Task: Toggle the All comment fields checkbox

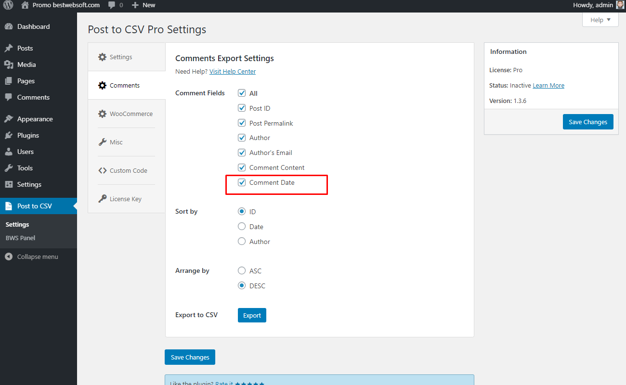Action: pyautogui.click(x=242, y=93)
